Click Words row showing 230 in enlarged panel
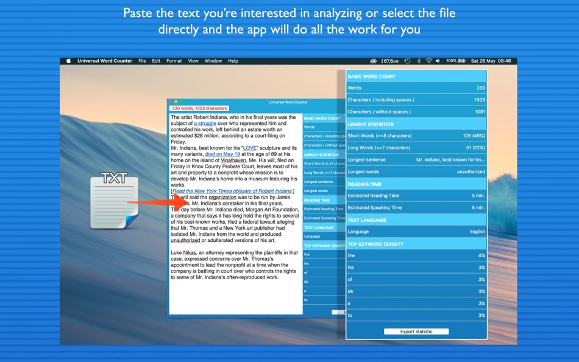The height and width of the screenshot is (362, 579). 416,88
